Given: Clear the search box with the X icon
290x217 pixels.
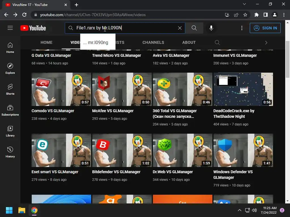Looking at the screenshot, I should [x=180, y=28].
